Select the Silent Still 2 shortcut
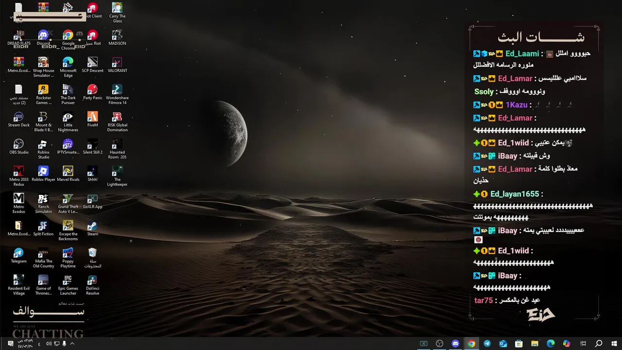622x350 pixels. click(x=92, y=147)
